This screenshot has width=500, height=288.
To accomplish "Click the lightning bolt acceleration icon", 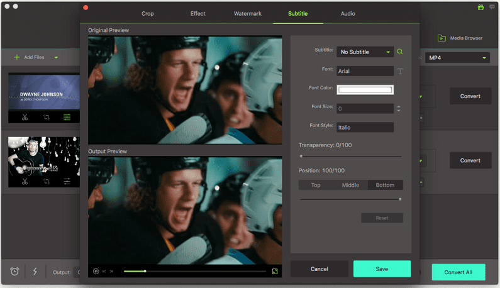I will pyautogui.click(x=35, y=272).
